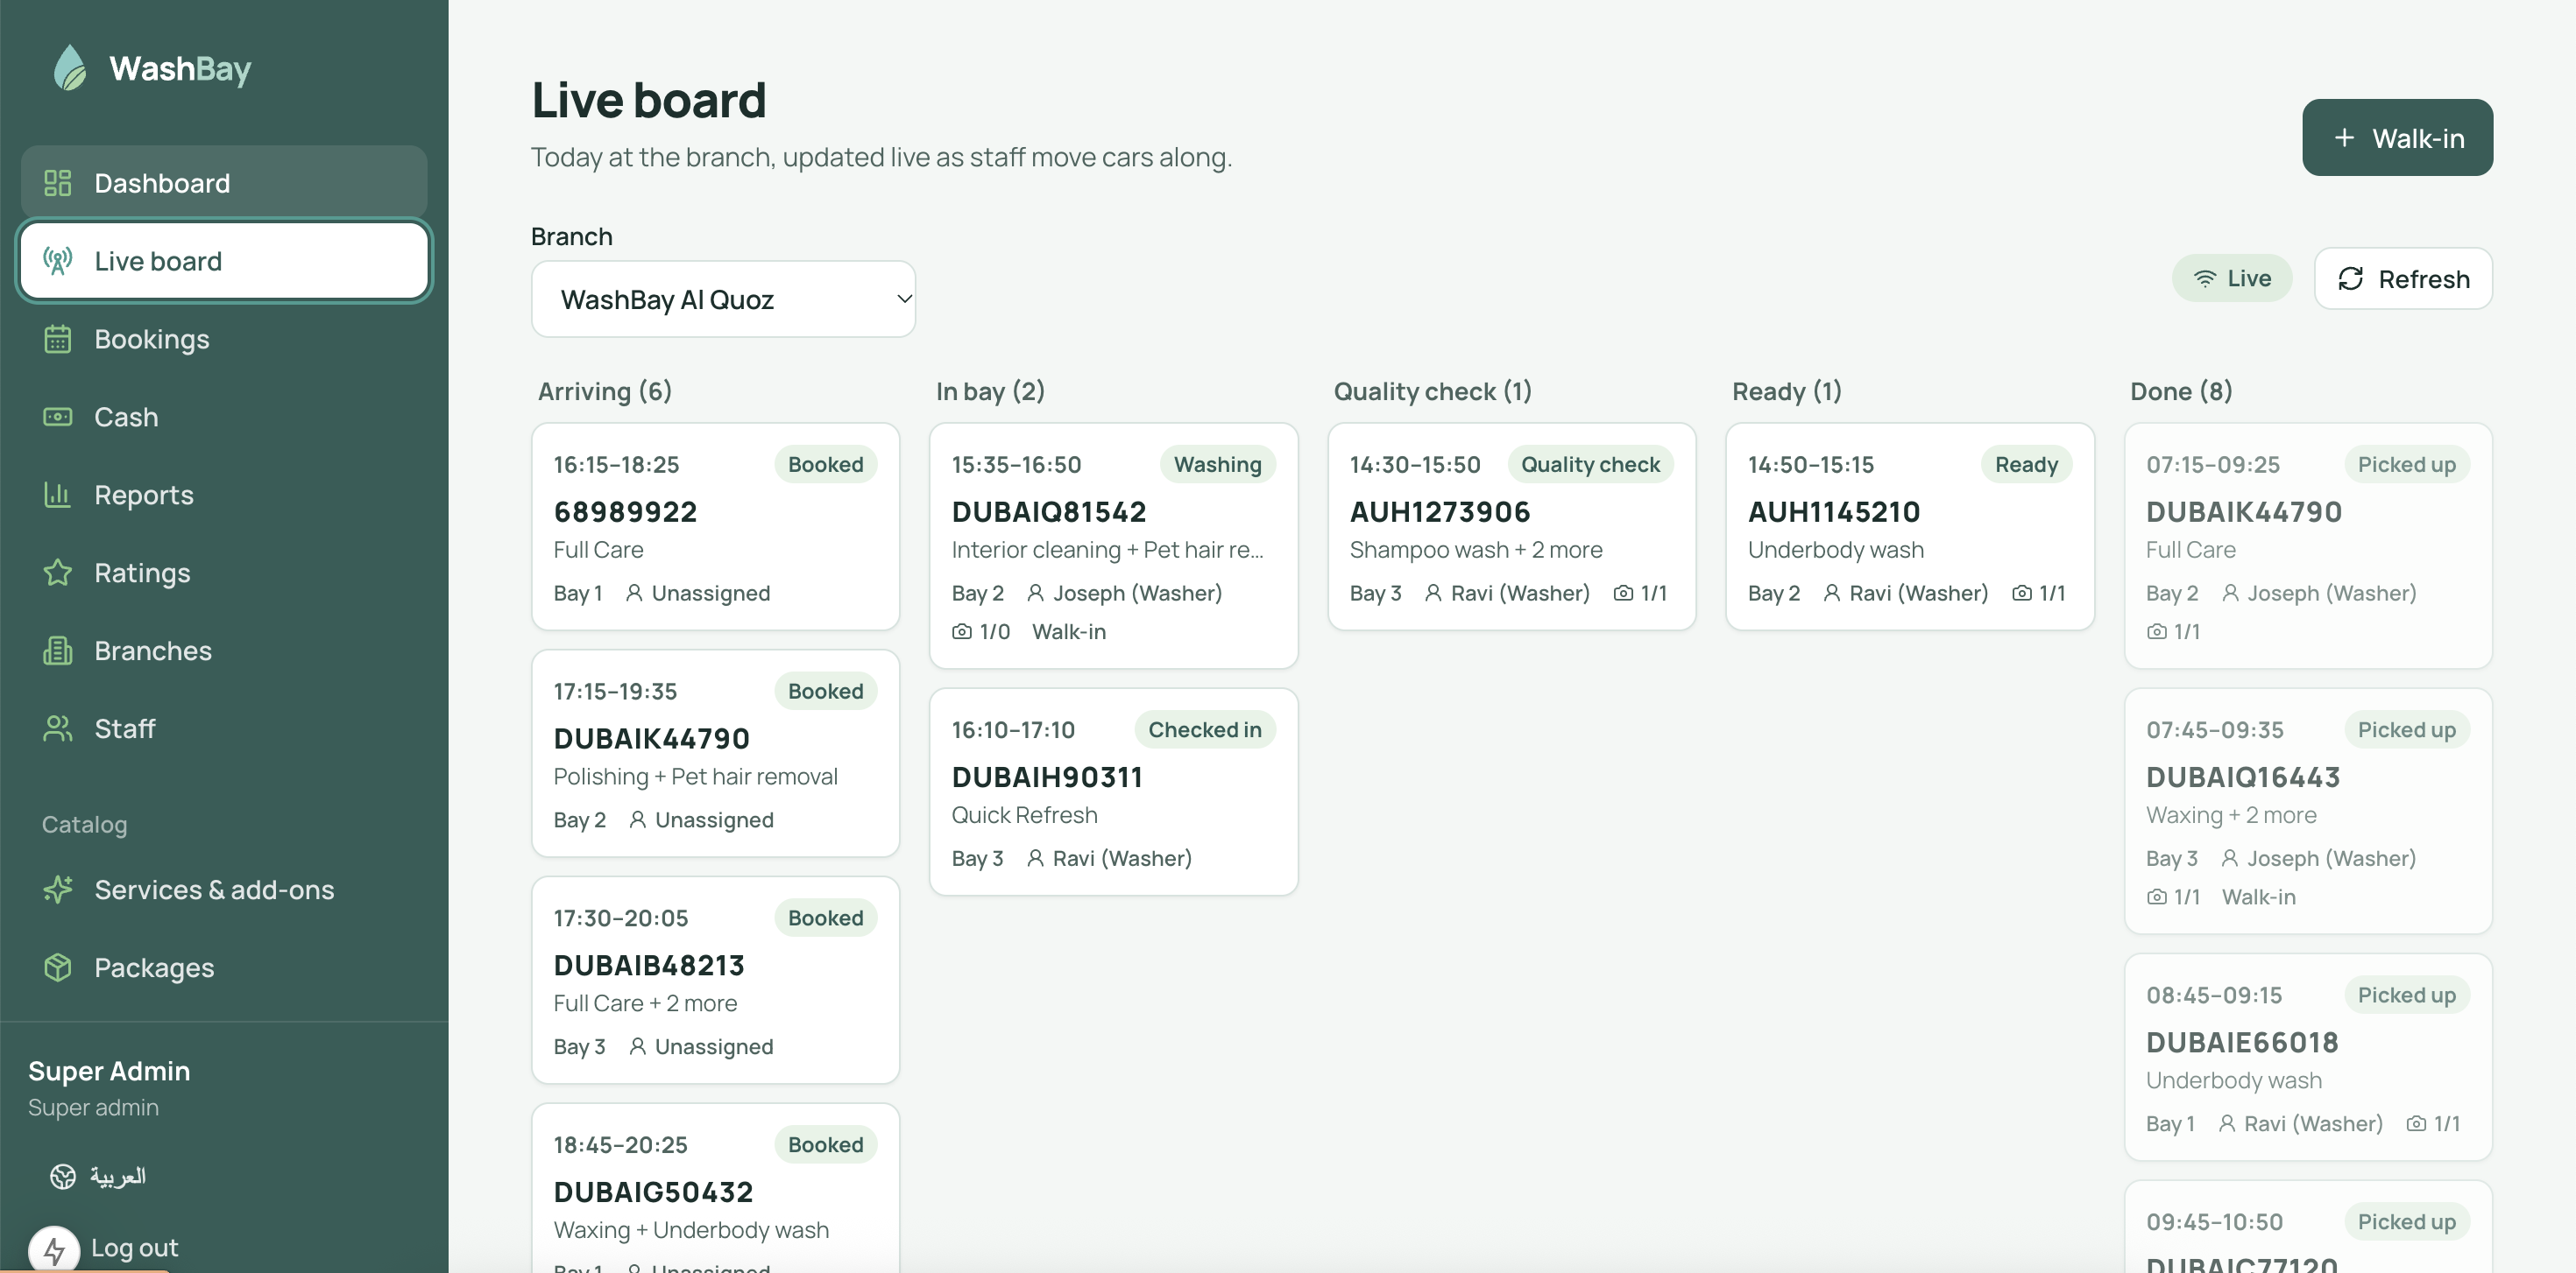Image resolution: width=2576 pixels, height=1273 pixels.
Task: Open the Reports section
Action: click(x=224, y=495)
